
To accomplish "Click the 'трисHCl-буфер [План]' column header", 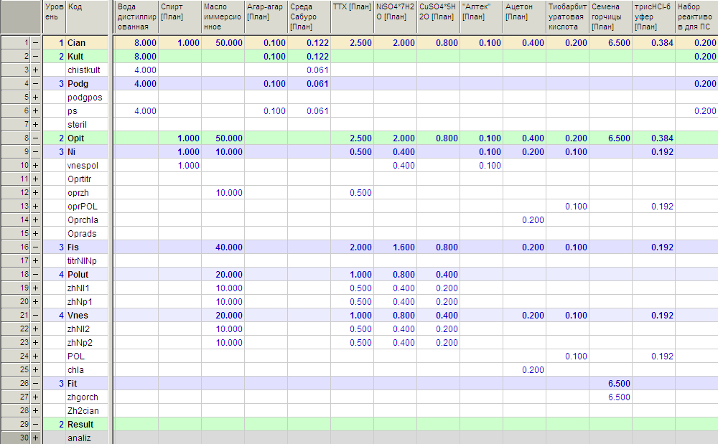I will click(x=653, y=17).
